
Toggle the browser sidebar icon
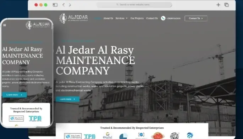(55, 5)
